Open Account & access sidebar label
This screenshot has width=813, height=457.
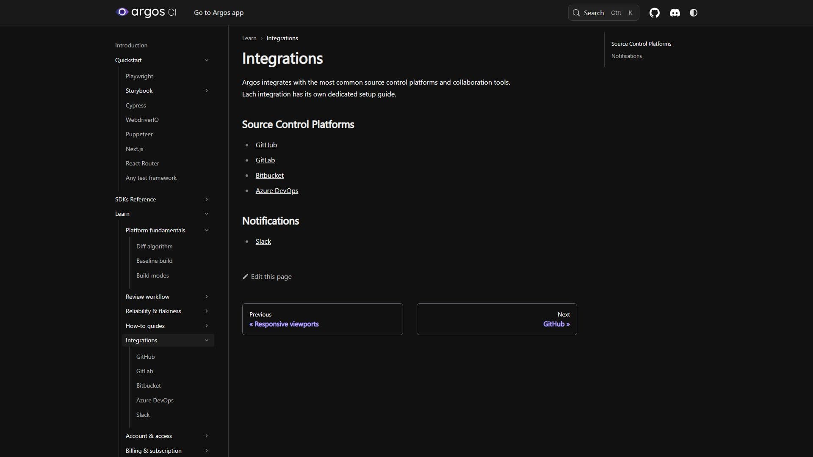pyautogui.click(x=149, y=436)
